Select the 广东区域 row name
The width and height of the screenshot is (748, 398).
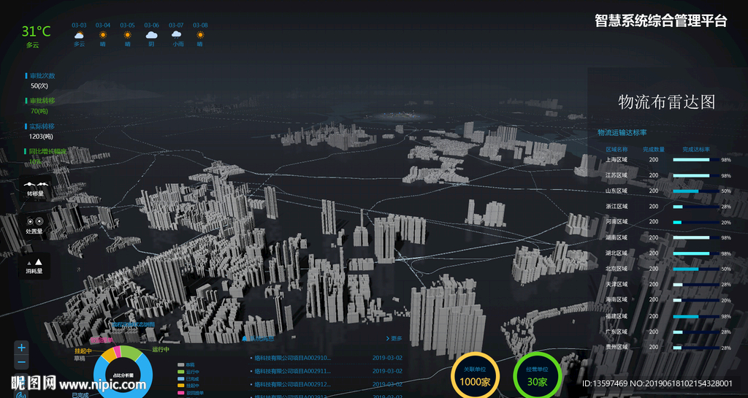click(x=617, y=332)
